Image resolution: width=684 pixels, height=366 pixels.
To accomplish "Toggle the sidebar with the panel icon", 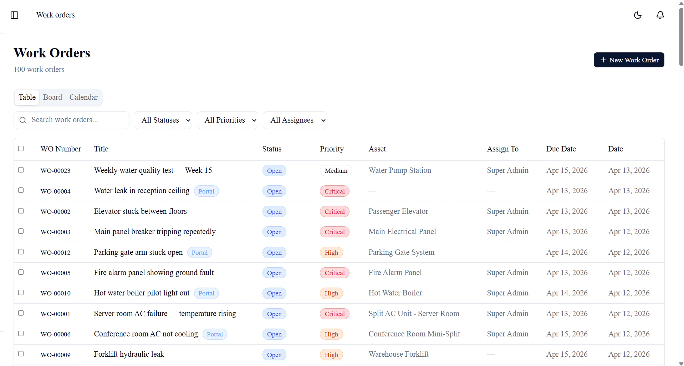I will coord(14,15).
